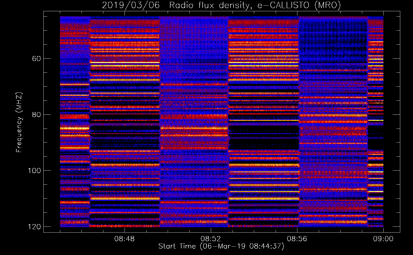This screenshot has width=413, height=255.
Task: Click the 09:00 time tick label
Action: [x=383, y=239]
